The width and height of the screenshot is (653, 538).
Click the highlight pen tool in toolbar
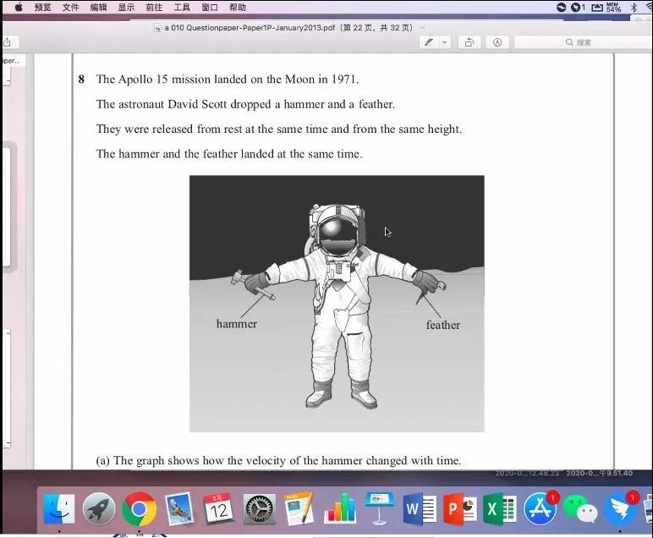click(430, 42)
